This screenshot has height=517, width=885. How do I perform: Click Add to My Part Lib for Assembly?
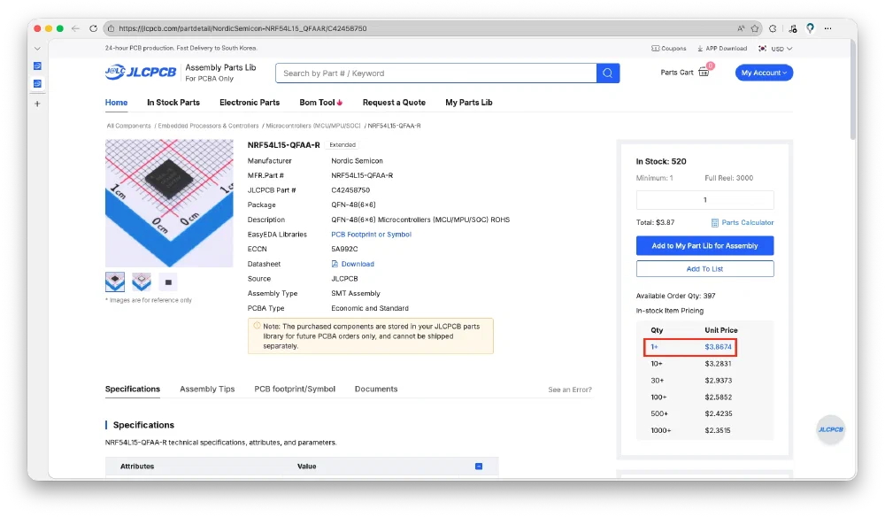pyautogui.click(x=705, y=245)
